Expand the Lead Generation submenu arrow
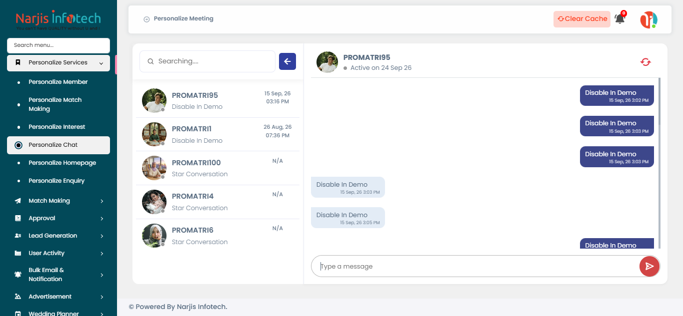Image resolution: width=683 pixels, height=316 pixels. pos(102,236)
